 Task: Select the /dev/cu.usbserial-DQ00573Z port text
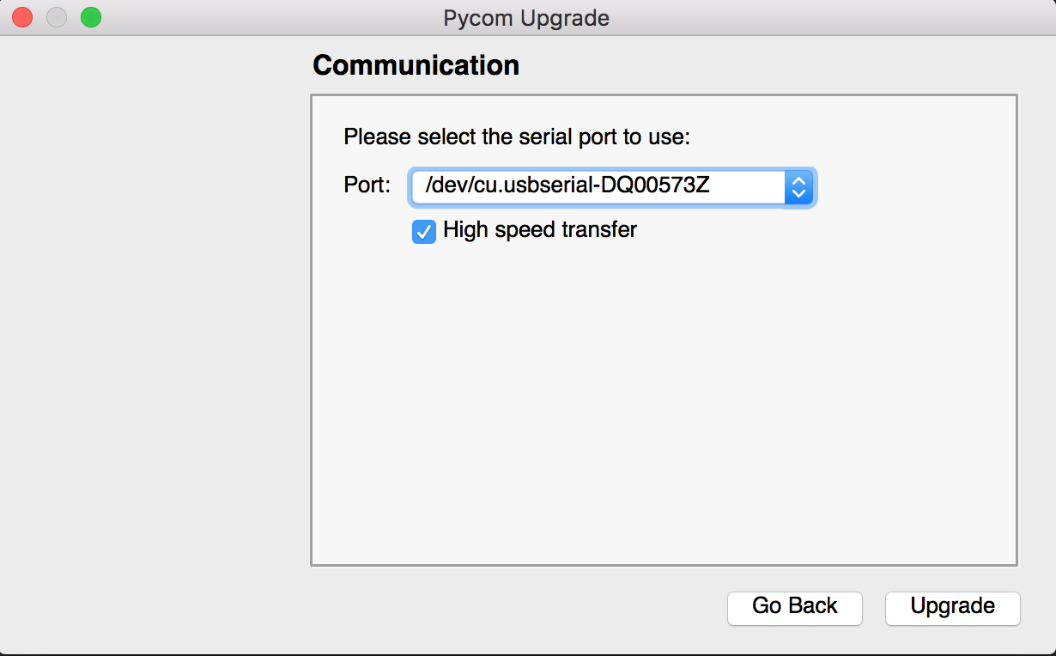(x=567, y=185)
